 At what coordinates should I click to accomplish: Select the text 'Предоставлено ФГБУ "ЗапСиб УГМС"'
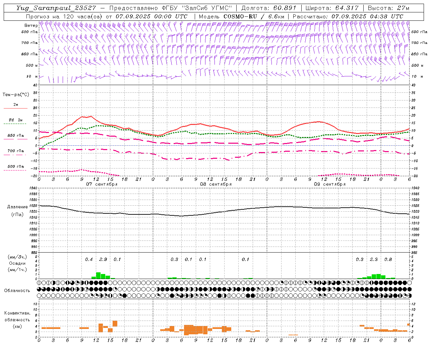tap(171, 8)
